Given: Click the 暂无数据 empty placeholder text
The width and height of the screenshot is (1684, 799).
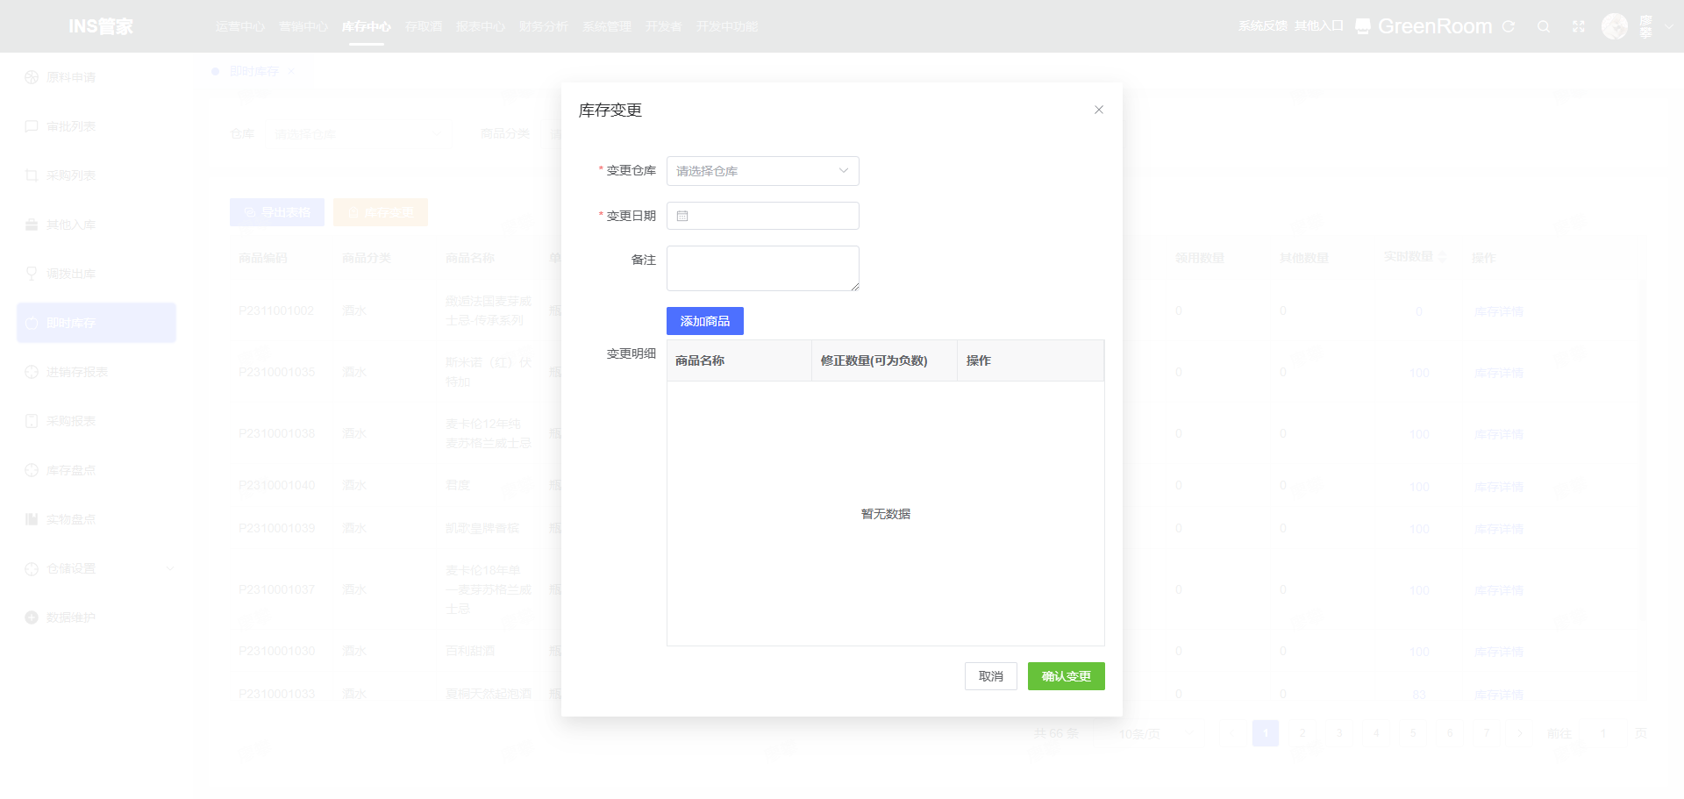Looking at the screenshot, I should [885, 514].
